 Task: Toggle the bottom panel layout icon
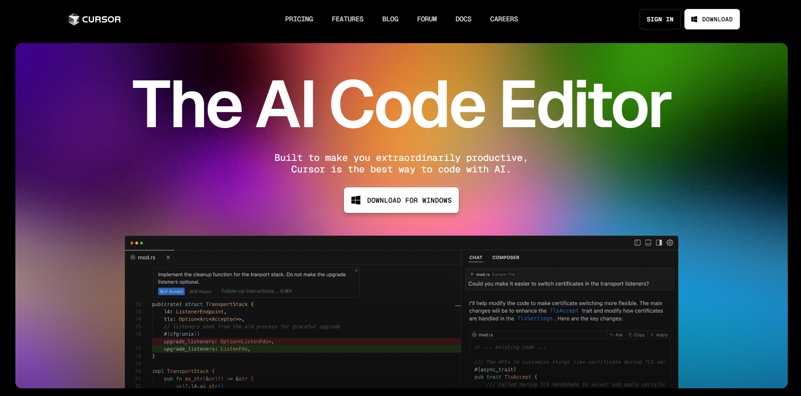[648, 242]
